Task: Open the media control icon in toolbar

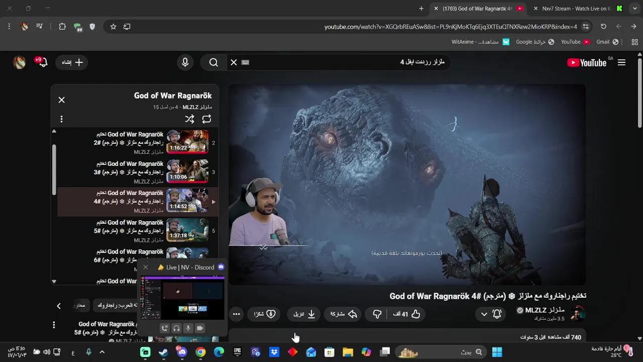Action: pyautogui.click(x=39, y=27)
